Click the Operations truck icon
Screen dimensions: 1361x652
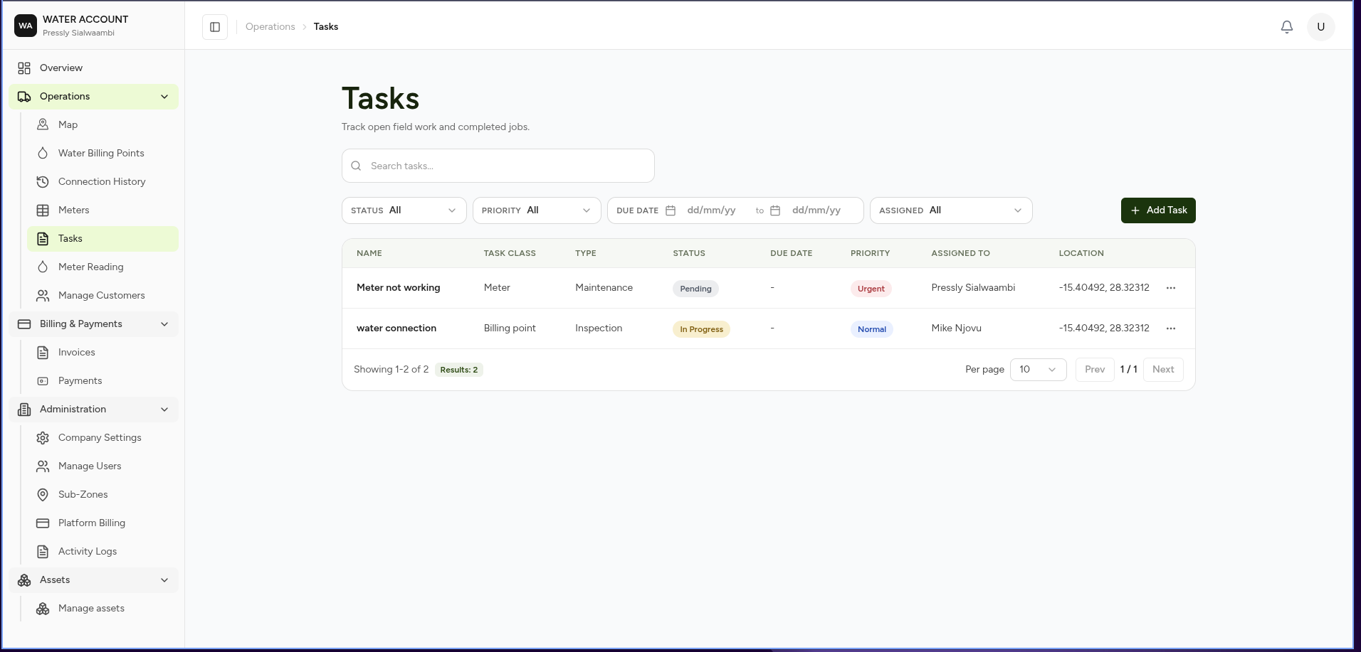tap(24, 97)
